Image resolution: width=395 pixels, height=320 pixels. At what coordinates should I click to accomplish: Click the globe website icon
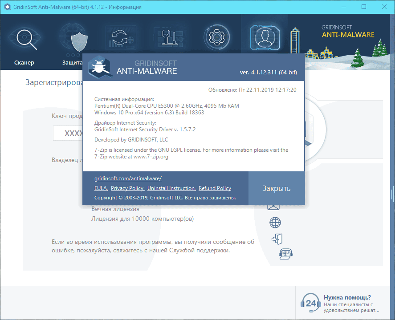275,223
